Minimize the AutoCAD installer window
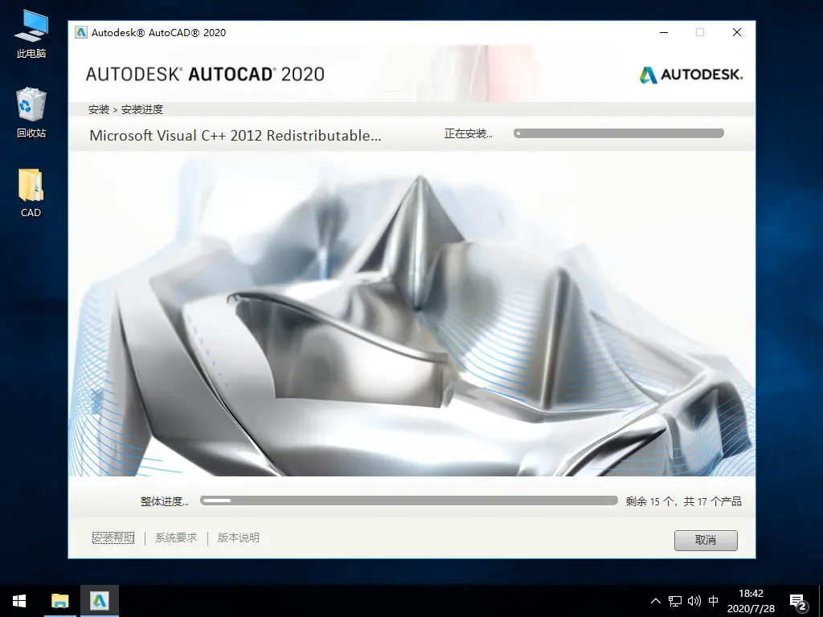823x617 pixels. coord(664,32)
